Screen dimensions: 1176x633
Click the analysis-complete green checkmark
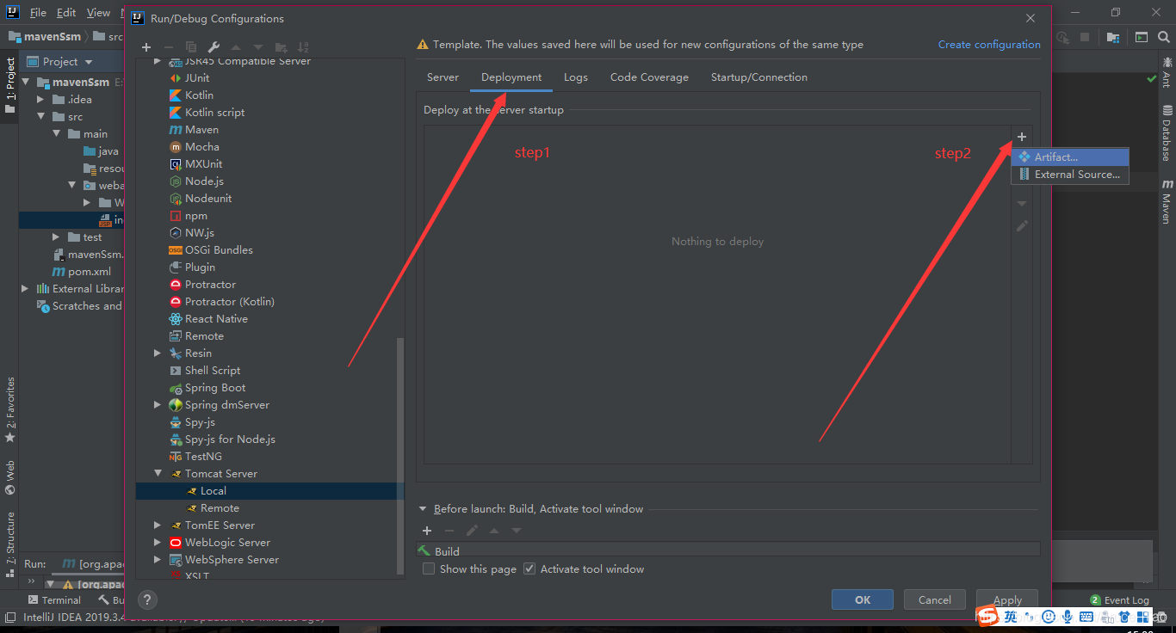tap(1152, 78)
